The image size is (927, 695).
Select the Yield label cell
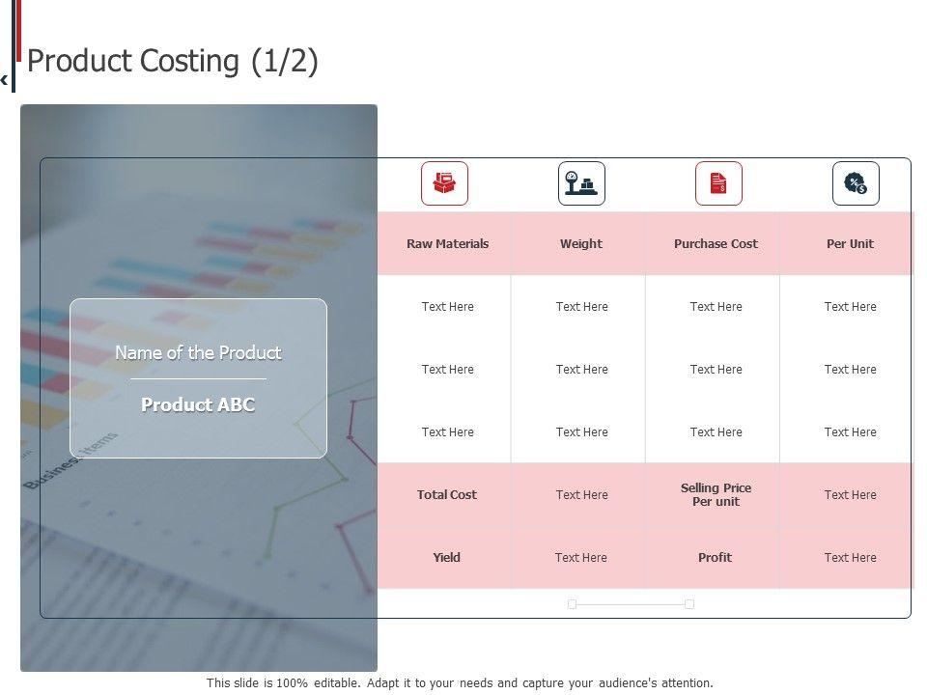coord(446,557)
